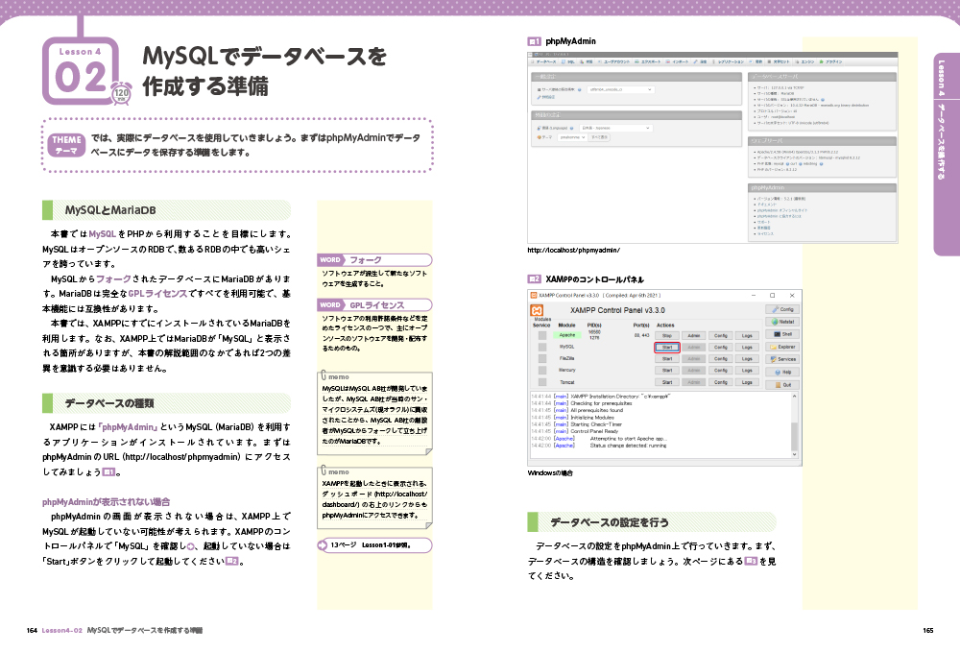
Task: Open Logs for the Apache module row
Action: tap(747, 335)
